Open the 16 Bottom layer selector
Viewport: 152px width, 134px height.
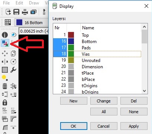pos(32,23)
